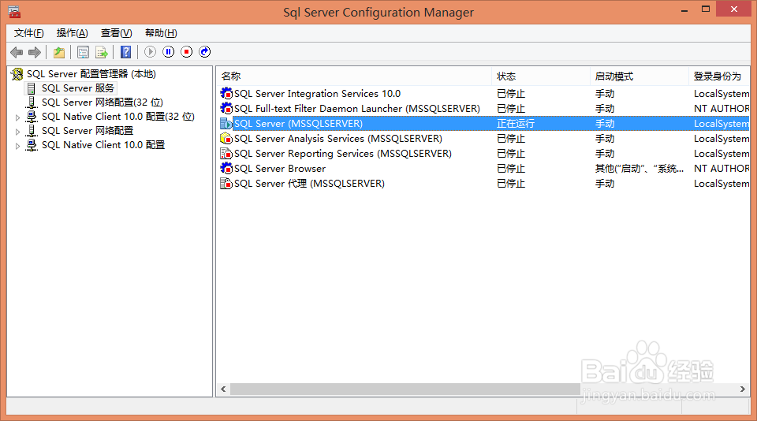The image size is (757, 421).
Task: Click the Full-text Filter Daemon Launcher icon
Action: pos(226,108)
